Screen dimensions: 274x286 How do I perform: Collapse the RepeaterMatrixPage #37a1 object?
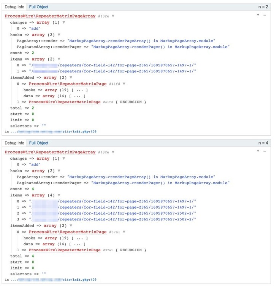124,232
